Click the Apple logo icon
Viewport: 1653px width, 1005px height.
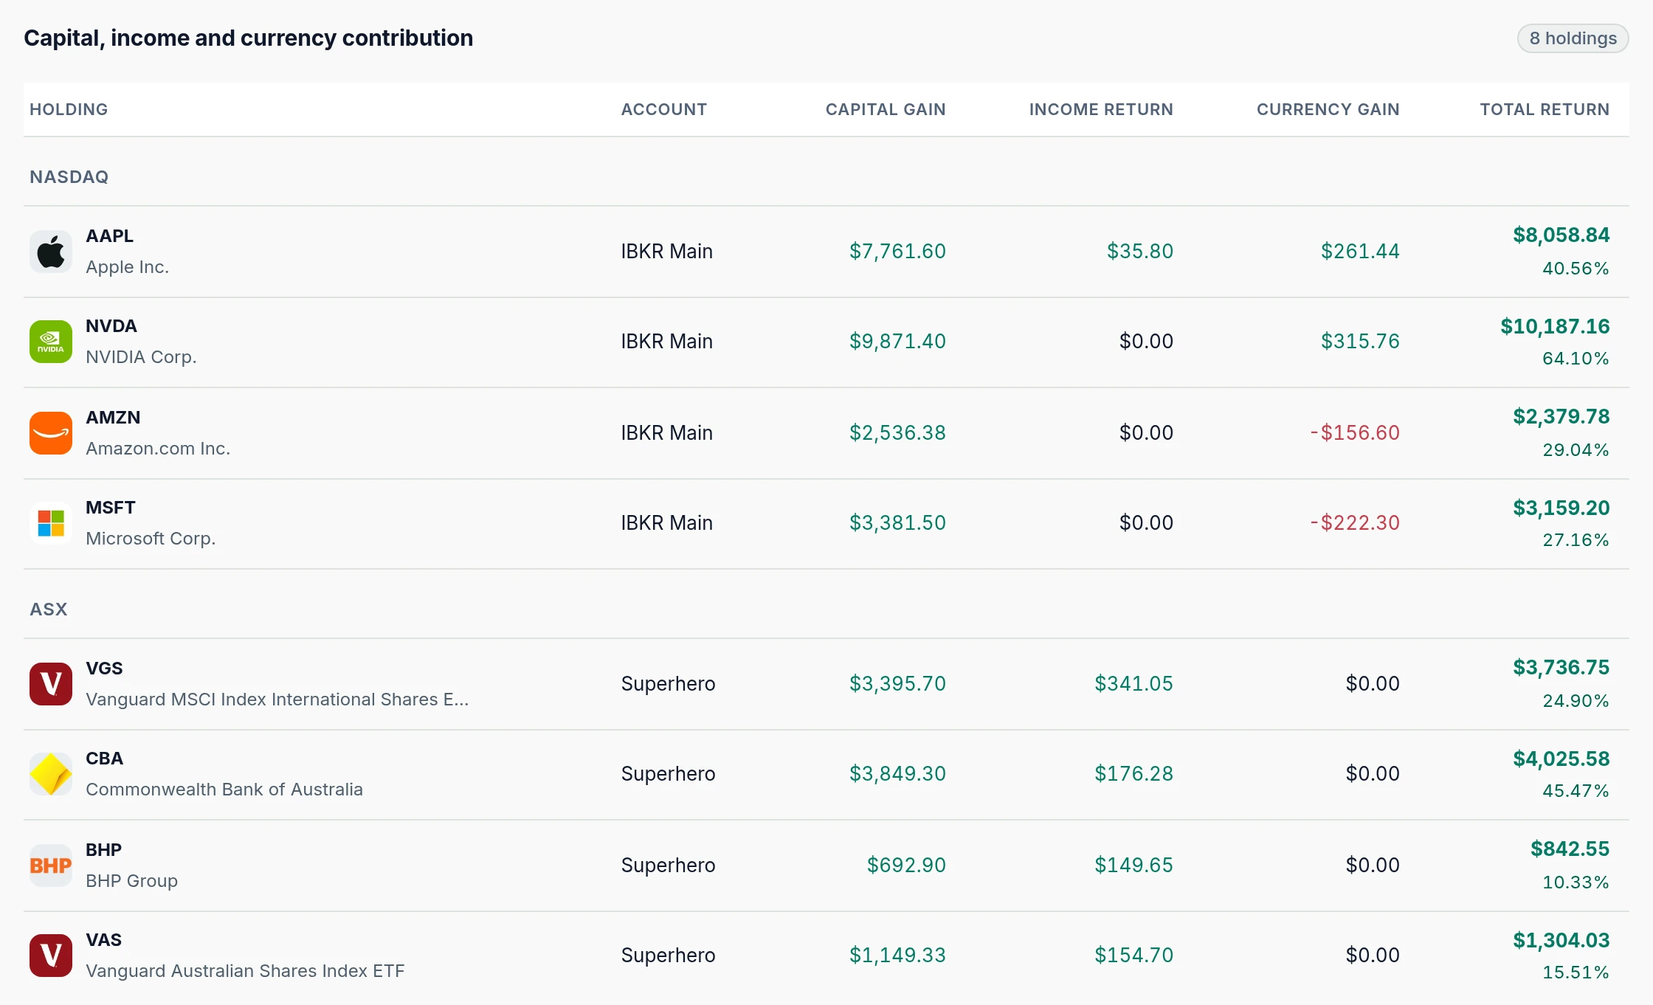(x=51, y=252)
